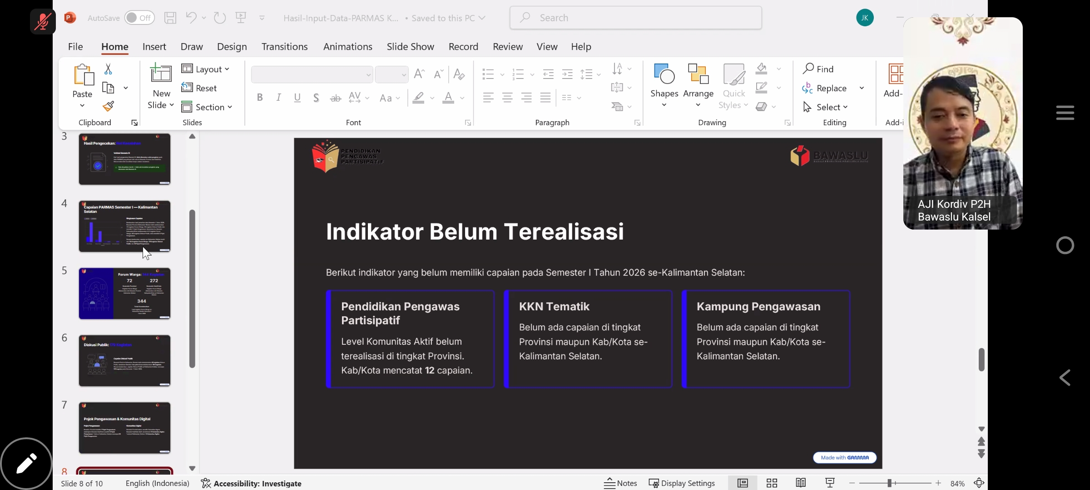Click Accessibility: Investigate status
The height and width of the screenshot is (490, 1090).
(251, 483)
